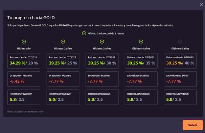Click the 5.3 / 2.5 Retorno/Drawdown card

pyautogui.click(x=24, y=97)
